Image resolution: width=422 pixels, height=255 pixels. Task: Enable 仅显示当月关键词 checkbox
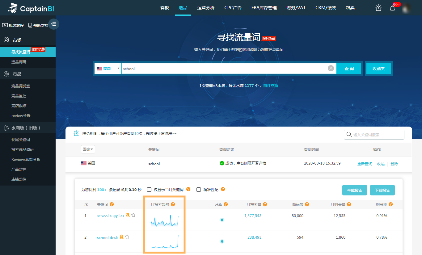point(149,190)
